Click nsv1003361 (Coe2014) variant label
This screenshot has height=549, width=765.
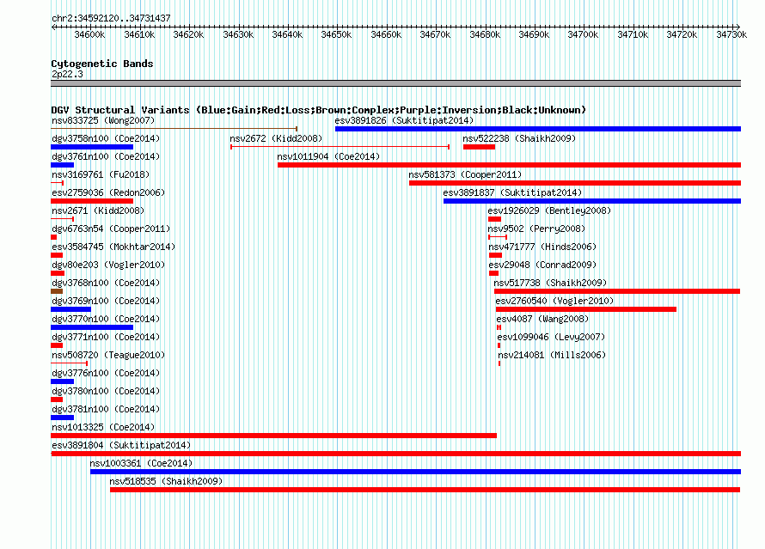coord(141,463)
